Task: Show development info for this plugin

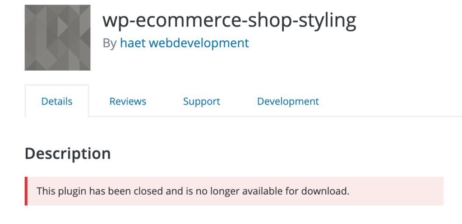Action: point(288,101)
